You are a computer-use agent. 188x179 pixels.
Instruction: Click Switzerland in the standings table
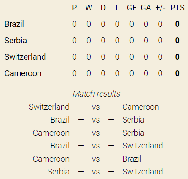[x=25, y=57]
